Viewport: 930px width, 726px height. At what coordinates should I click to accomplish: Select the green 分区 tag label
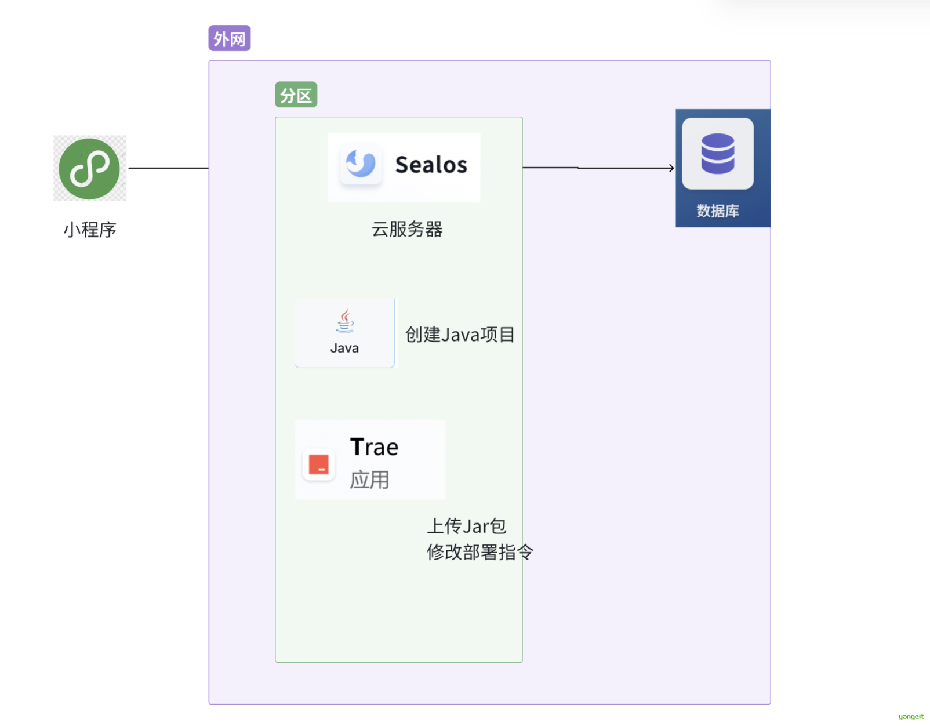[296, 95]
